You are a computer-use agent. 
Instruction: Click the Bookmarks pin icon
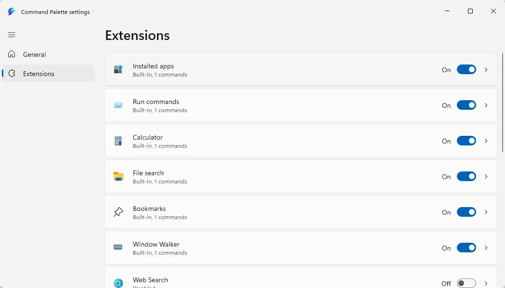pos(118,212)
